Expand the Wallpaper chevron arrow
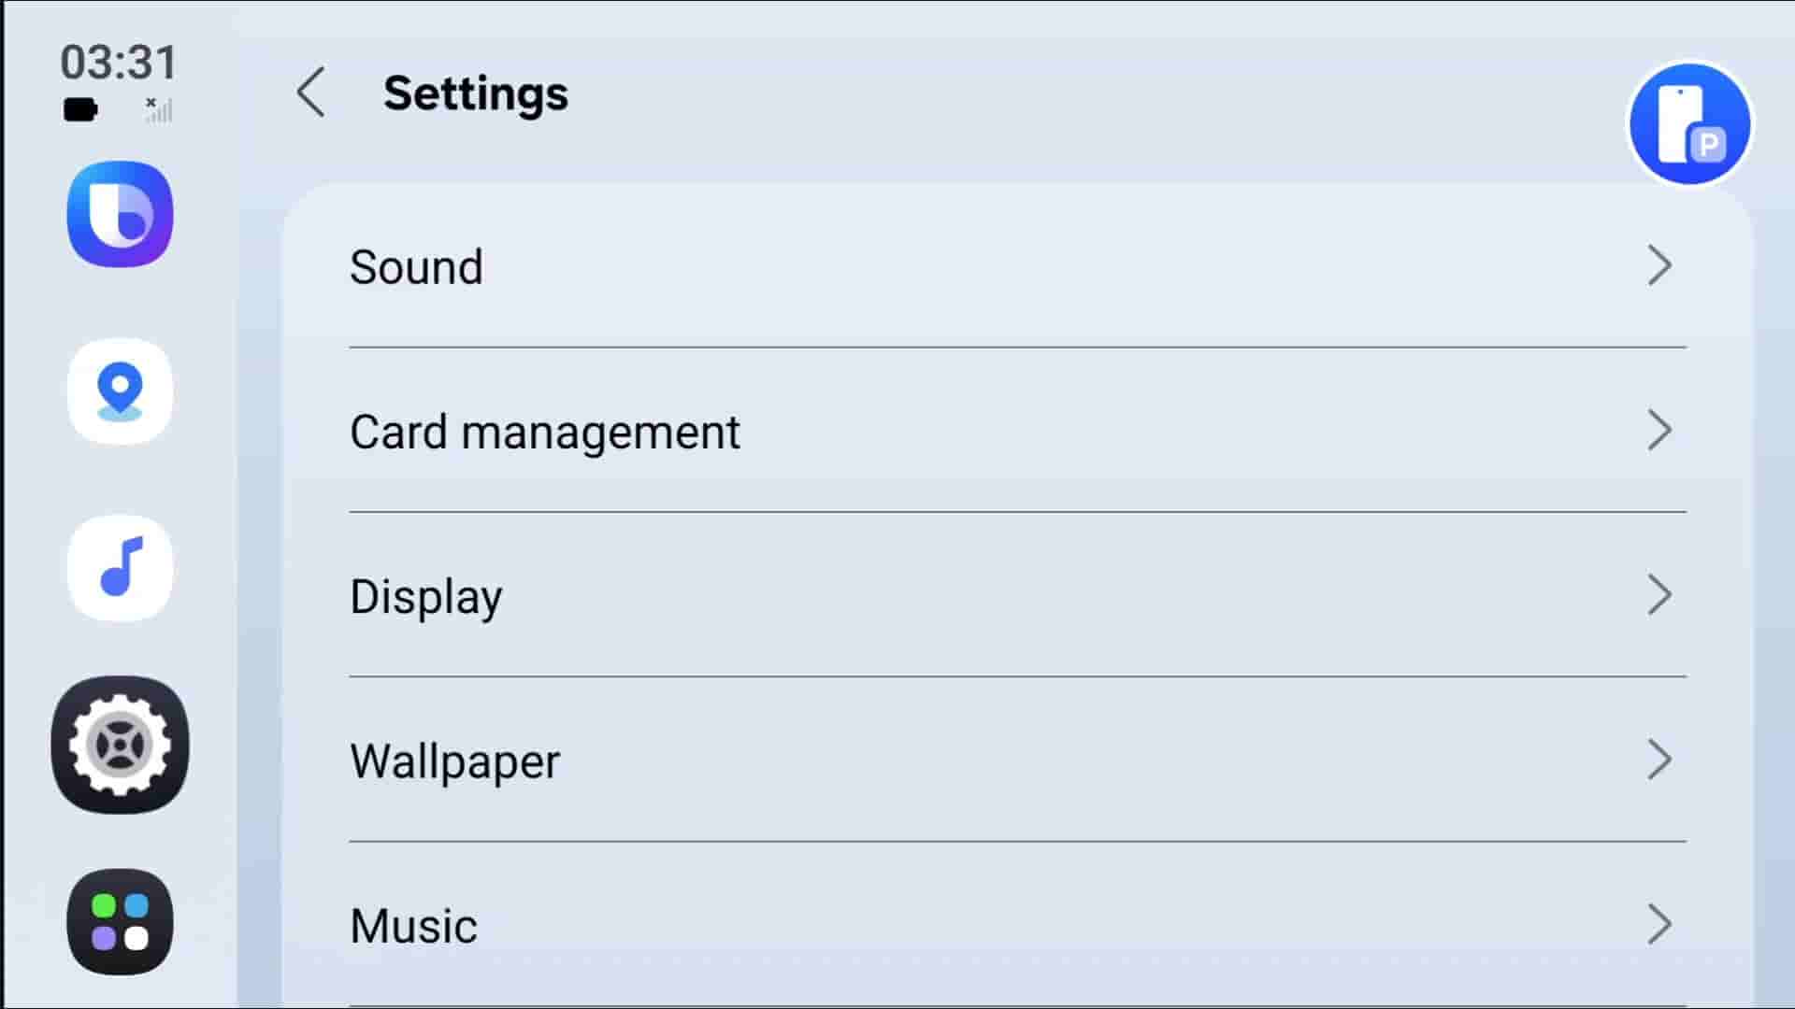Image resolution: width=1795 pixels, height=1009 pixels. click(x=1659, y=760)
